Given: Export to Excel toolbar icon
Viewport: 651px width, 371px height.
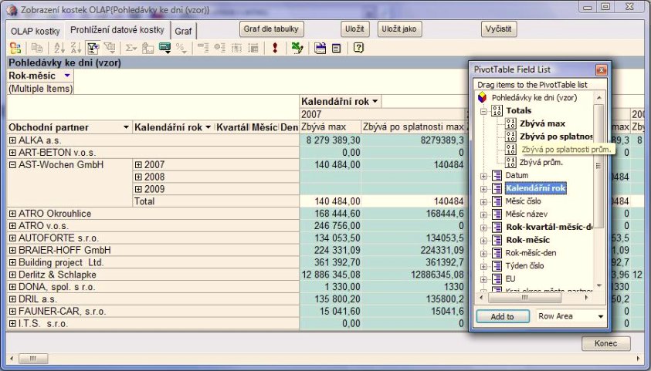Looking at the screenshot, I should click(x=297, y=48).
